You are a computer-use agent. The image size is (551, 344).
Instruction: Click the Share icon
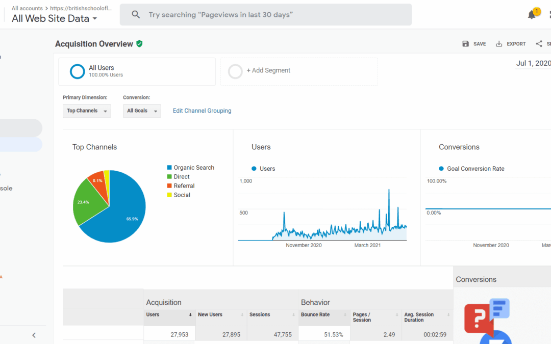point(539,44)
